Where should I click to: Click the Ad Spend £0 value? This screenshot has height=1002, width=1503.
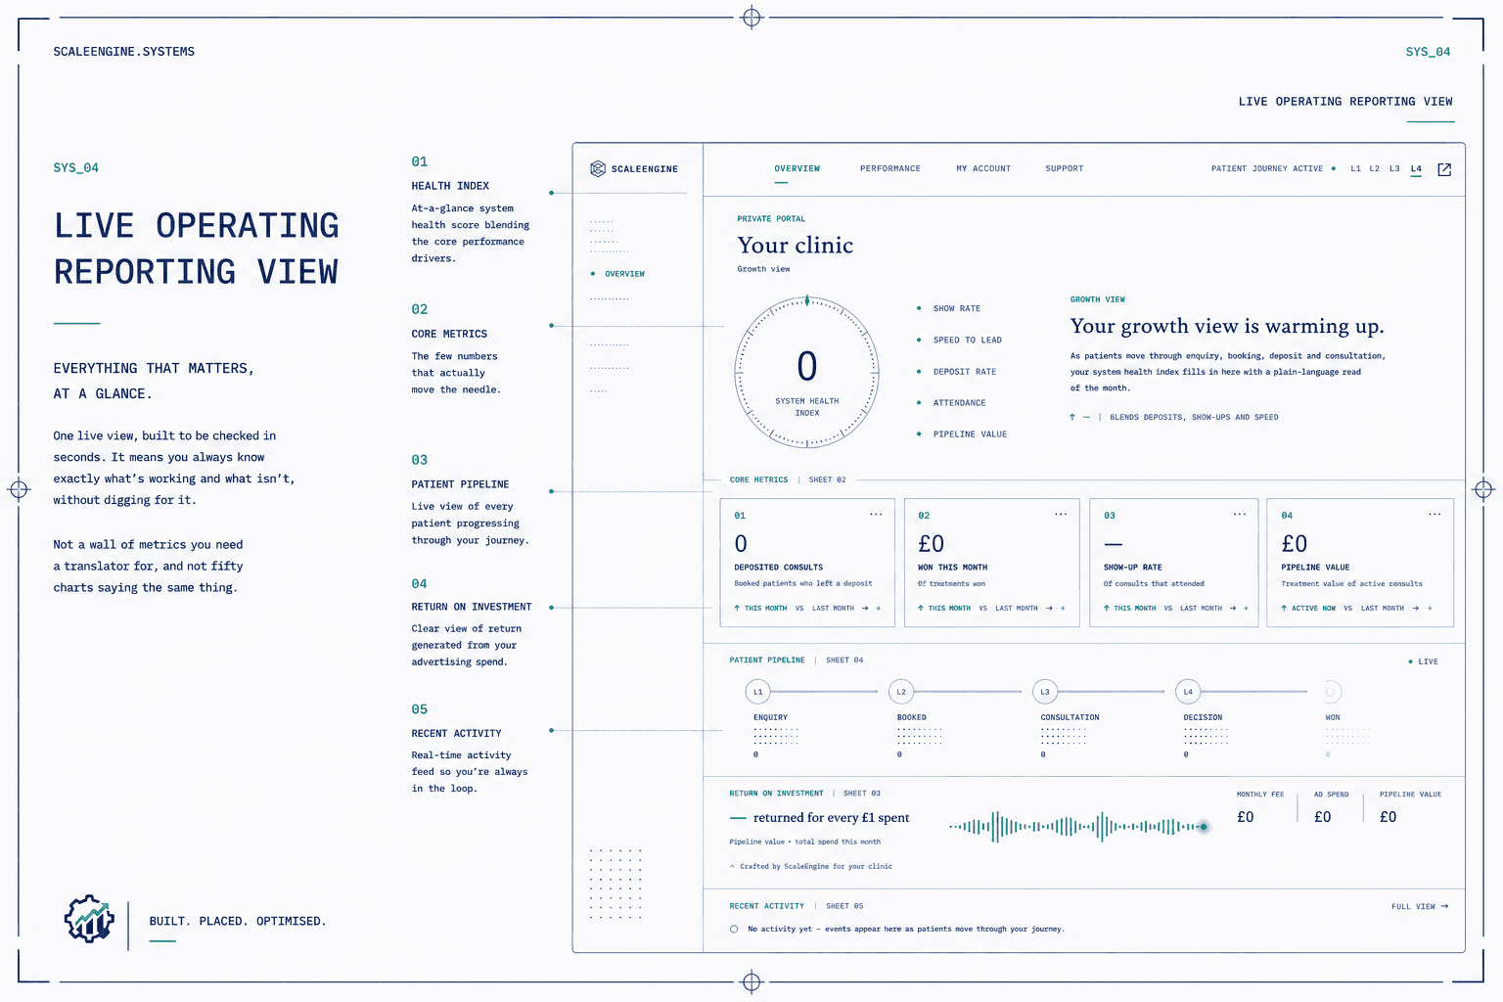coord(1323,817)
